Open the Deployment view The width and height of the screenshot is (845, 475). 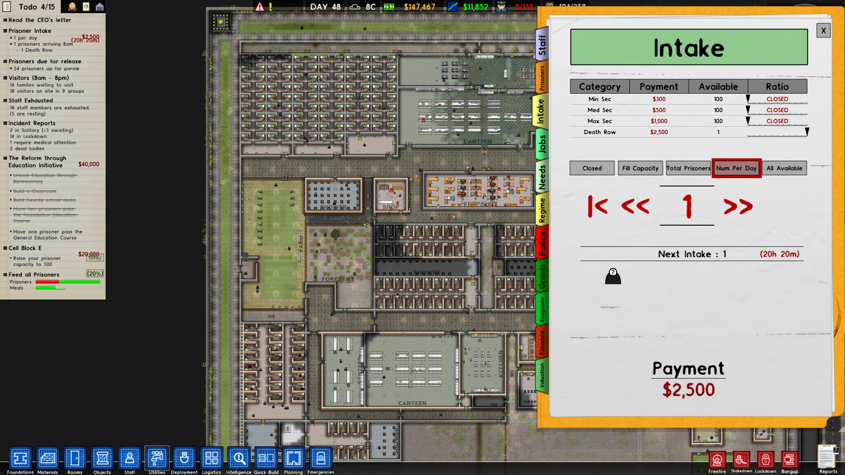(184, 459)
